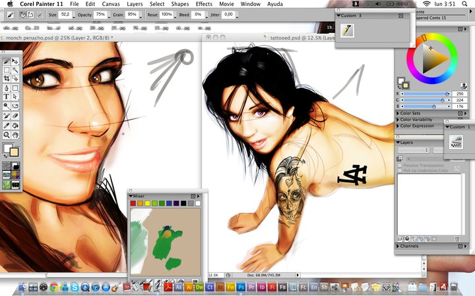The height and width of the screenshot is (296, 475).
Task: Select the Magic Wand tool
Action: 15,70
